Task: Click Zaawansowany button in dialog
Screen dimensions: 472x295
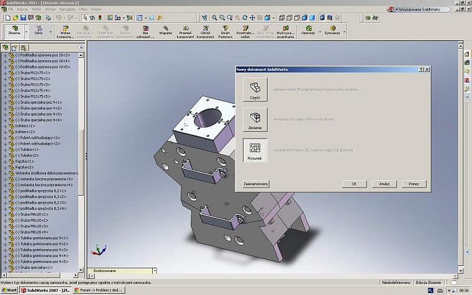Action: click(x=256, y=184)
